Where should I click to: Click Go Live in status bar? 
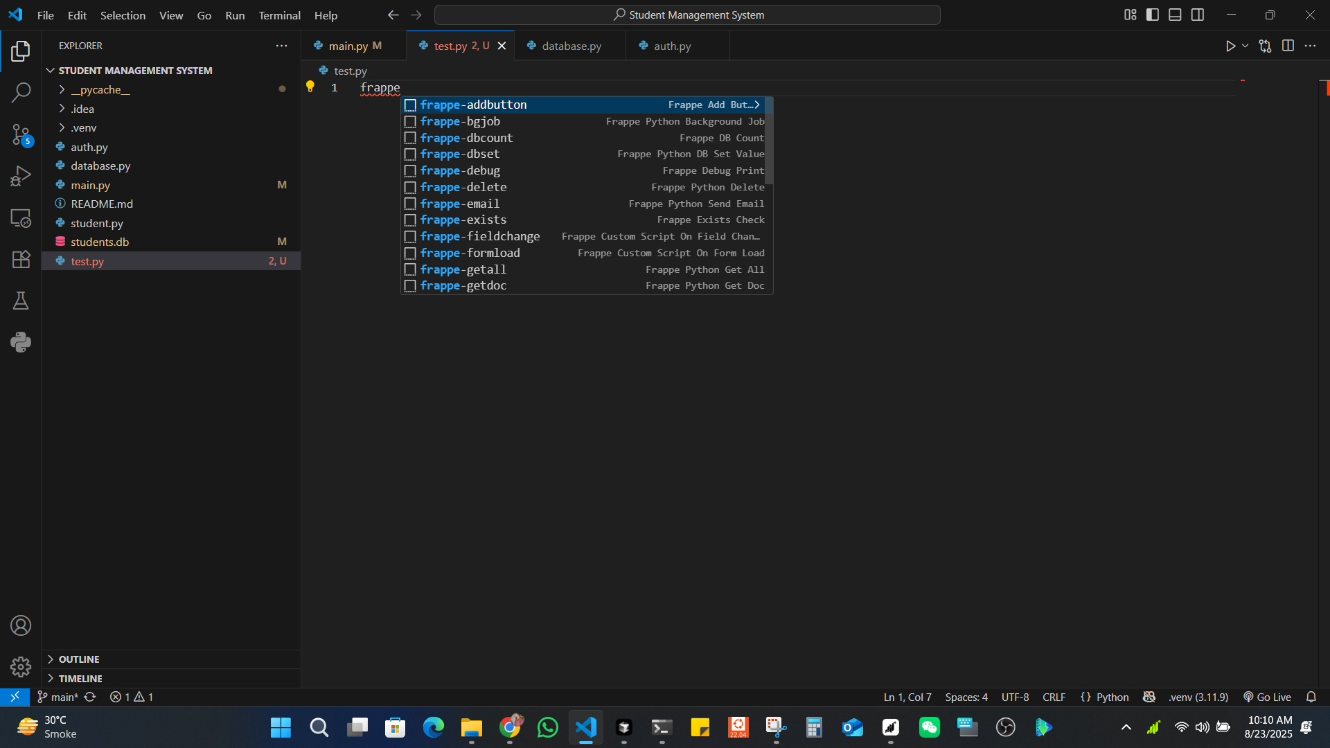[1267, 697]
